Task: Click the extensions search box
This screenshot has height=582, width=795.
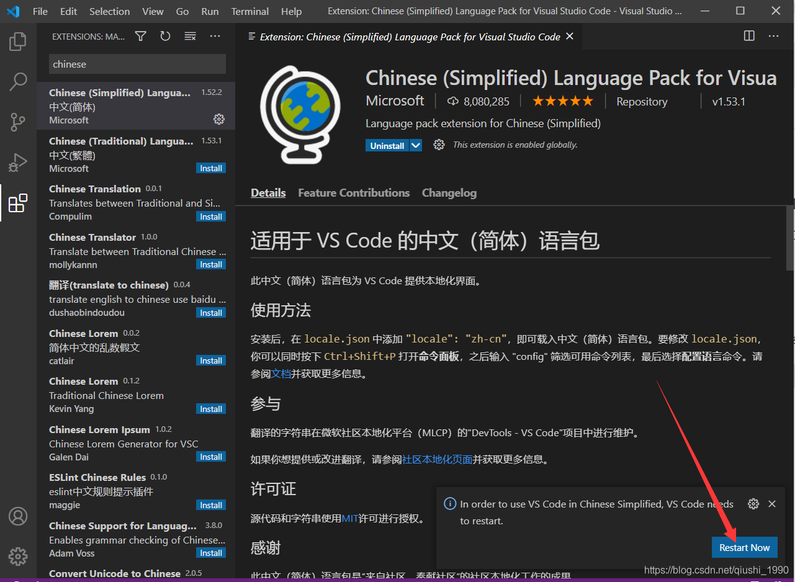Action: (137, 64)
